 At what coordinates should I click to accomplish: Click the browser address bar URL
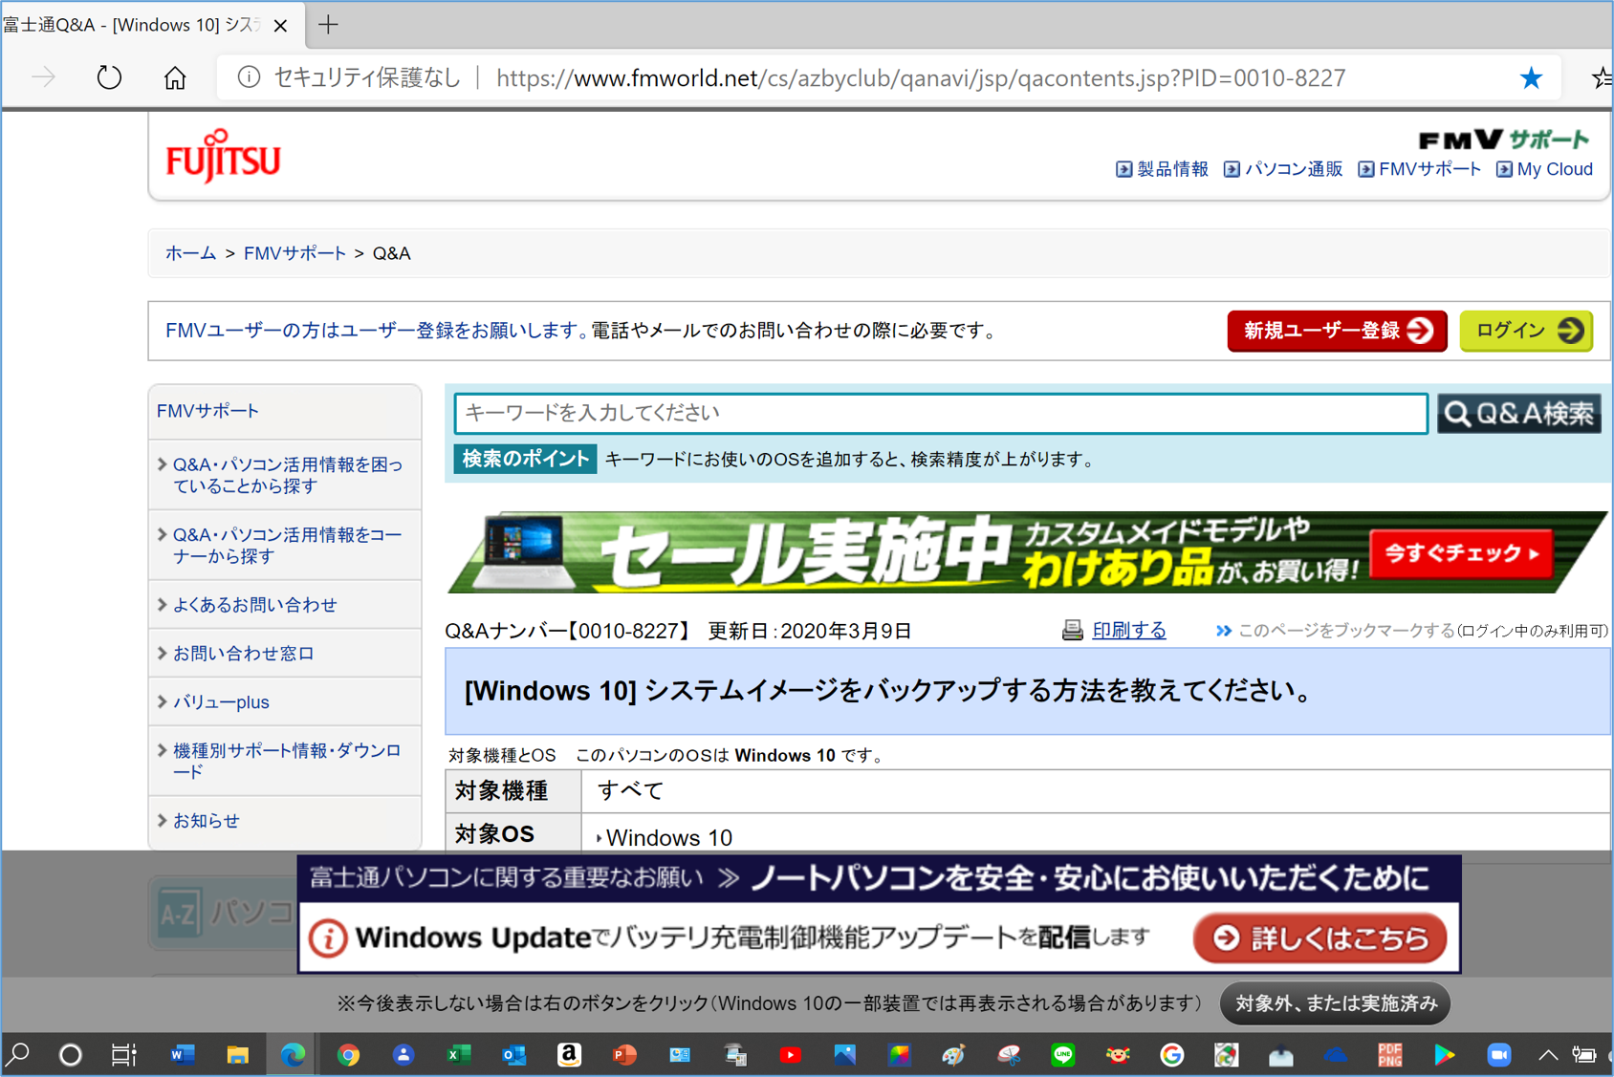coord(920,77)
